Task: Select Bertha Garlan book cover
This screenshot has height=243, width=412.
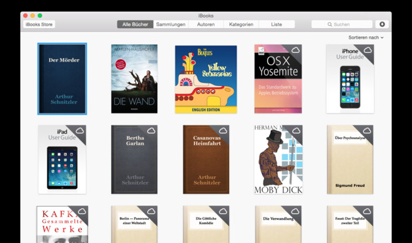Action: coord(134,160)
